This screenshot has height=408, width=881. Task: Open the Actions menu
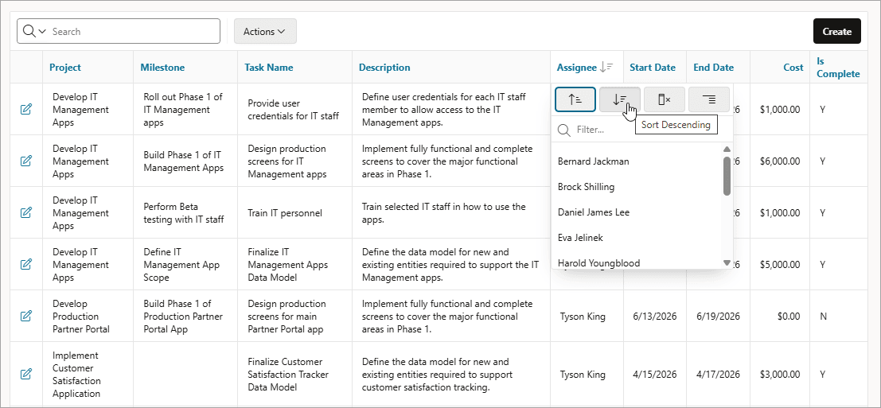[265, 32]
